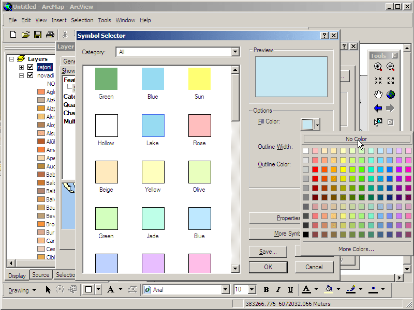Select the rajoni layer name
414x310 pixels.
pyautogui.click(x=45, y=67)
